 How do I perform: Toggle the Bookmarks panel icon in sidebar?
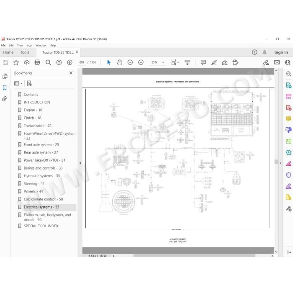coord(5,87)
